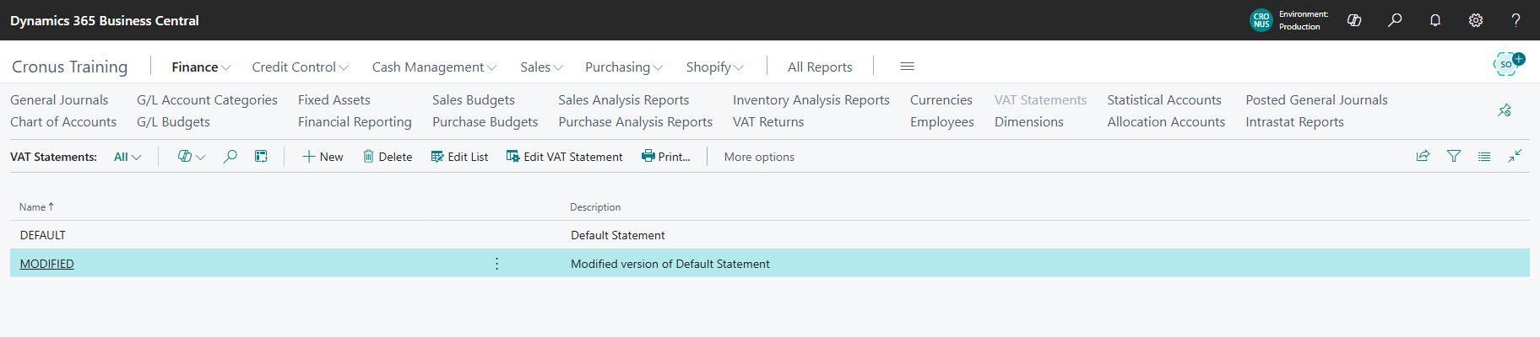Viewport: 1540px width, 337px height.
Task: Open the Tell Me search magnifier
Action: 1395,20
